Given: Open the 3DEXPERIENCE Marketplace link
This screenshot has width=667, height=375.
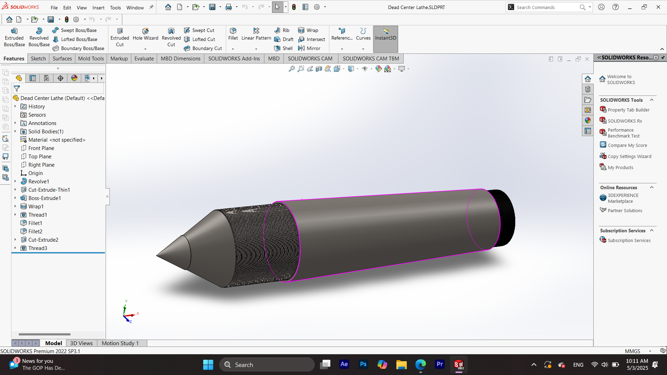Looking at the screenshot, I should pos(623,198).
